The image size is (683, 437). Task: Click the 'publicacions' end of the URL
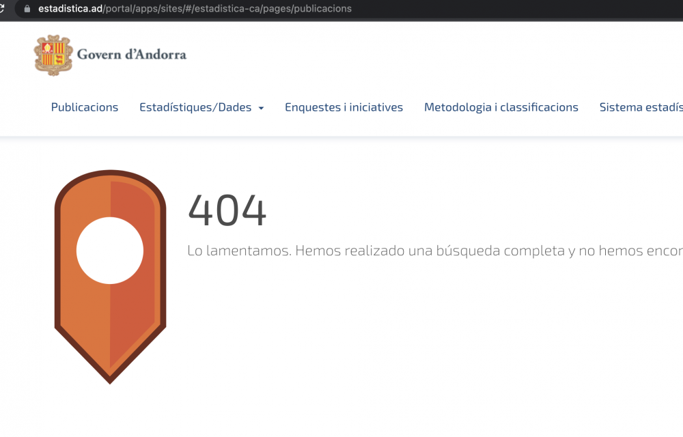[x=322, y=9]
